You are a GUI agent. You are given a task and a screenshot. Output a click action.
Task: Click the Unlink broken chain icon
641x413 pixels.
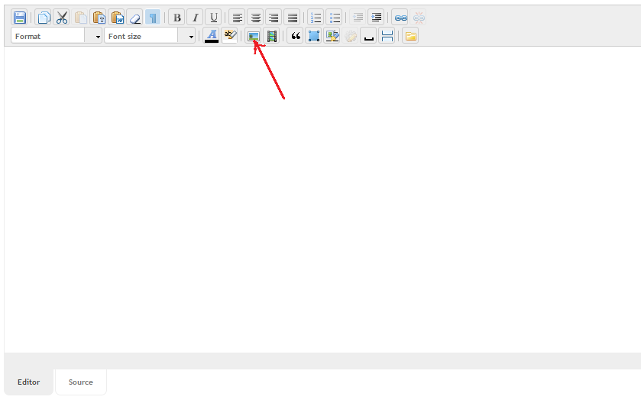pyautogui.click(x=418, y=18)
